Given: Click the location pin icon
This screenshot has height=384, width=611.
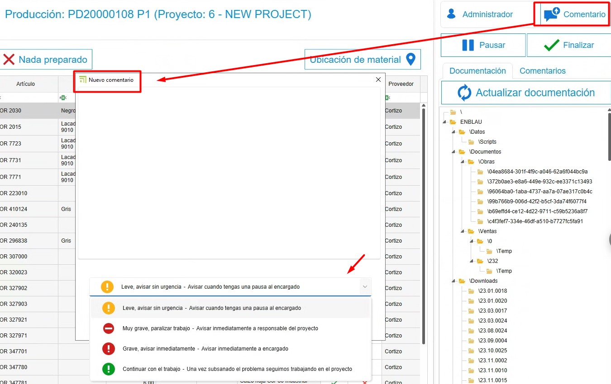Looking at the screenshot, I should 411,60.
